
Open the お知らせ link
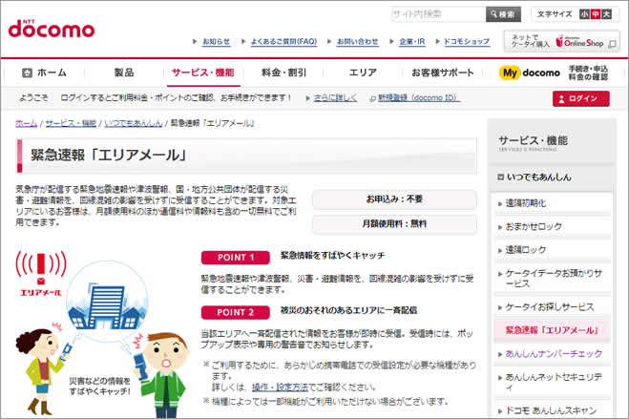pos(217,41)
